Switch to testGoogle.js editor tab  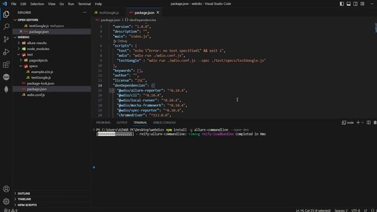[108, 12]
